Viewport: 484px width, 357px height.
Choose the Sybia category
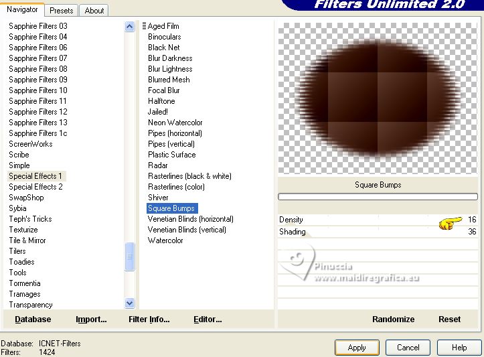[17, 208]
